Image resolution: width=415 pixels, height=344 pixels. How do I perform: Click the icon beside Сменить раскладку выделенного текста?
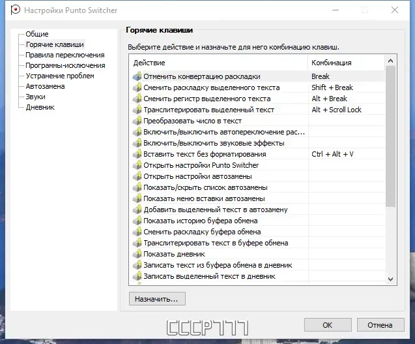[137, 87]
